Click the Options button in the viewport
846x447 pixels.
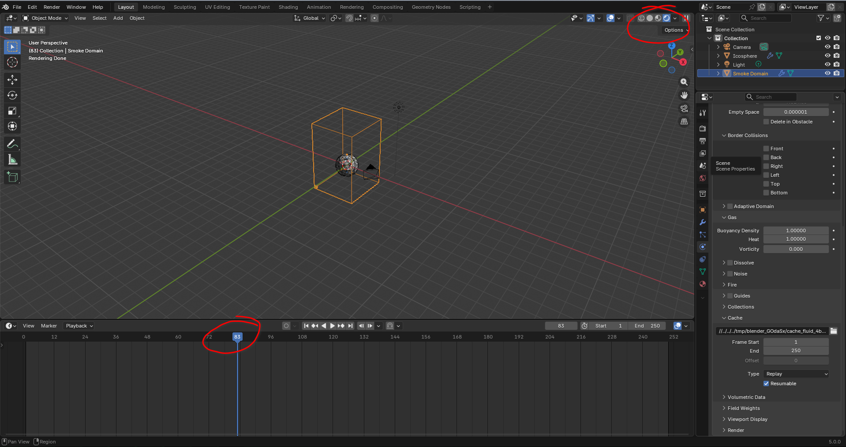pos(674,30)
